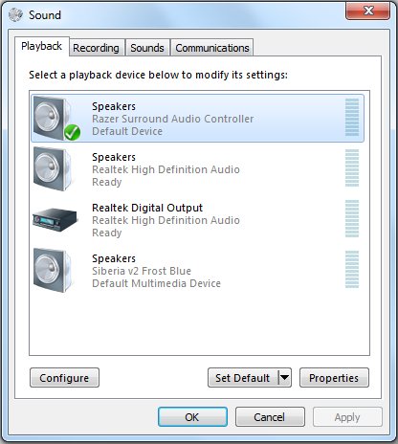
Task: Click the Siberia v2 Frost Blue speaker icon
Action: (x=53, y=271)
